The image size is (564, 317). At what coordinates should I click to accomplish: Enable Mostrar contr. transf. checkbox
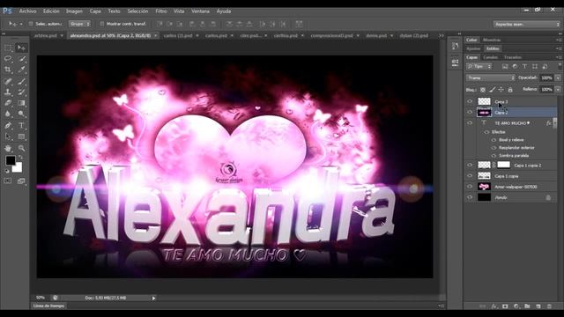pos(102,24)
